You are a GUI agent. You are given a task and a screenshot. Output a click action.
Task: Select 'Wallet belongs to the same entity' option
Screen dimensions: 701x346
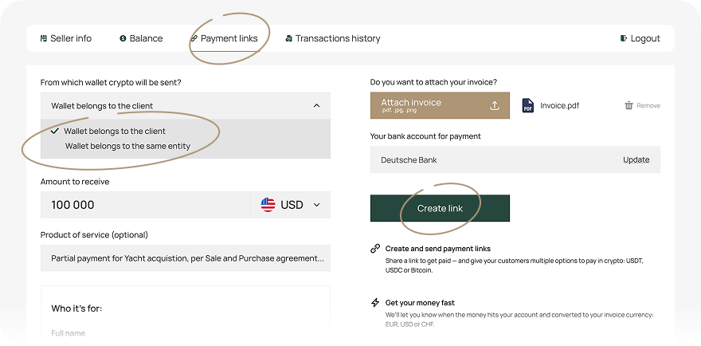coord(127,146)
